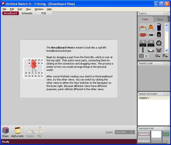171x145 pixels.
Task: Float the Parts panel
Action: tap(165, 13)
